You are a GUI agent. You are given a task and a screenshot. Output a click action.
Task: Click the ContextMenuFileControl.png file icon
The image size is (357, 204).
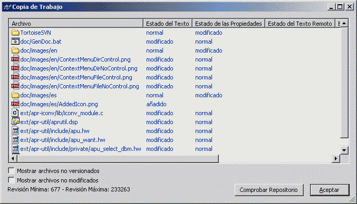[15, 77]
